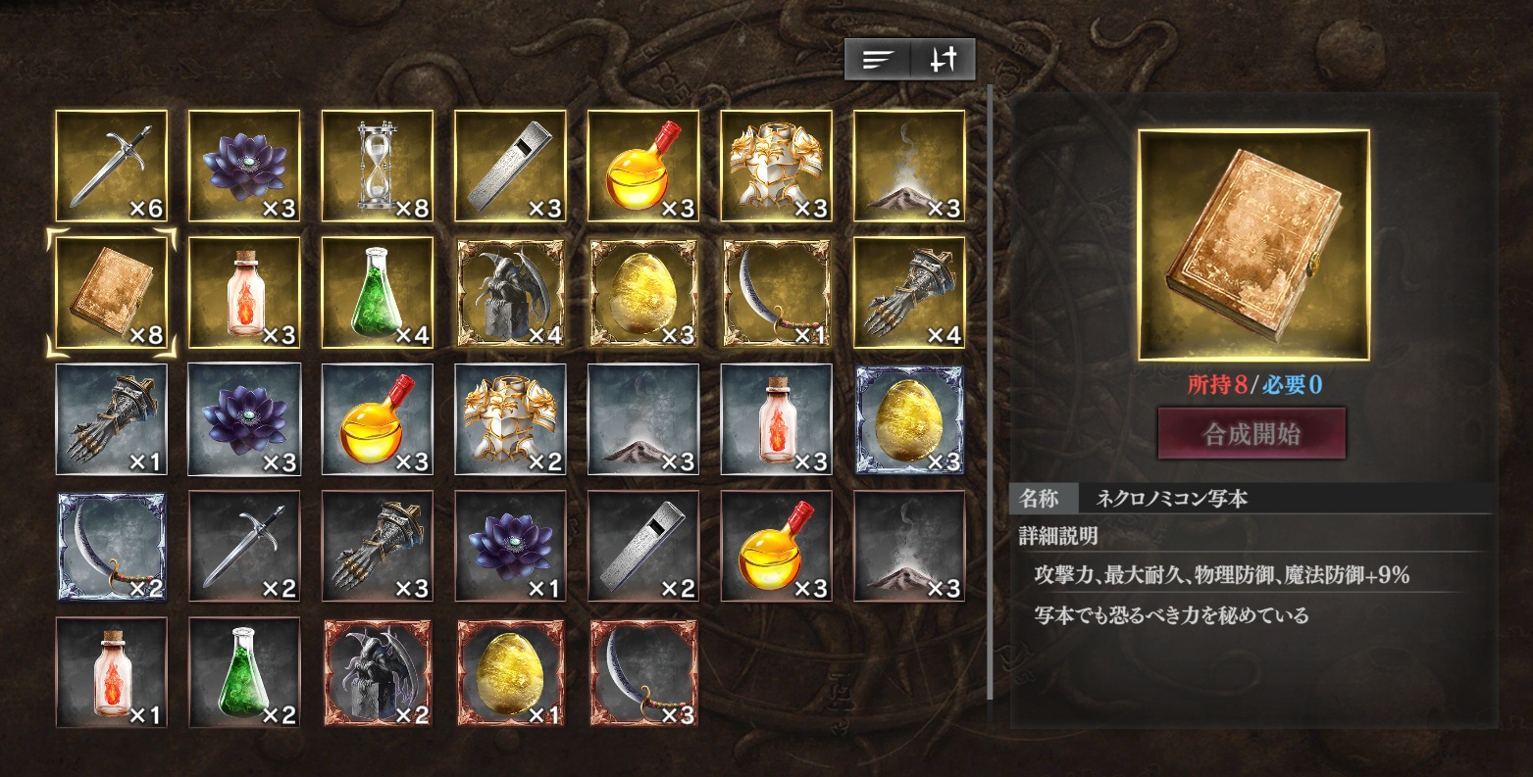Screen dimensions: 1533x777
Task: Select the highlighted Necronomicon copy ×8
Action: click(111, 293)
